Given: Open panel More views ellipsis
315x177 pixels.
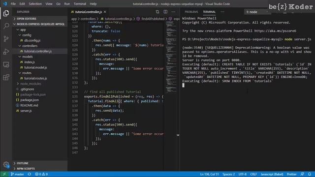Looking at the screenshot, I should (x=222, y=12).
